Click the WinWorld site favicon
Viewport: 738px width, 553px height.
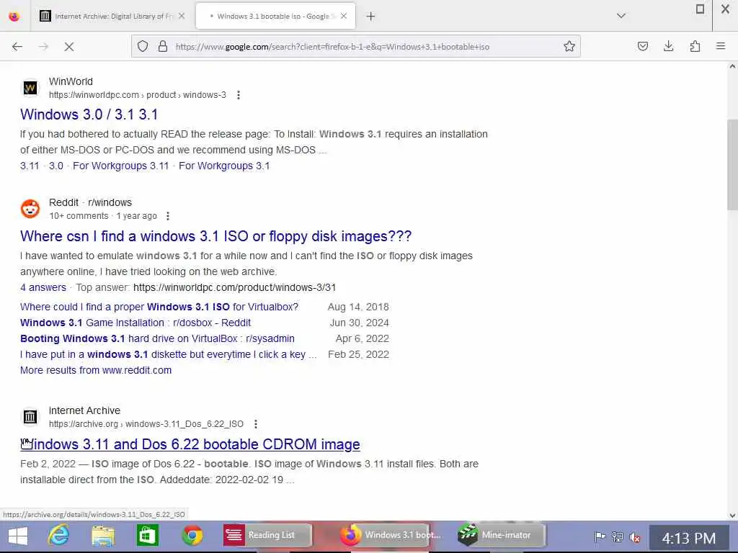pos(30,88)
